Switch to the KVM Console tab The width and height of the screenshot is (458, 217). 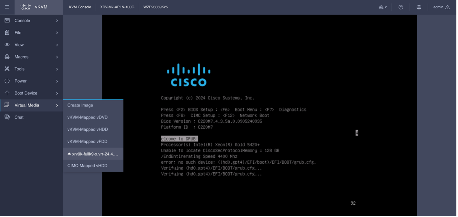point(79,7)
